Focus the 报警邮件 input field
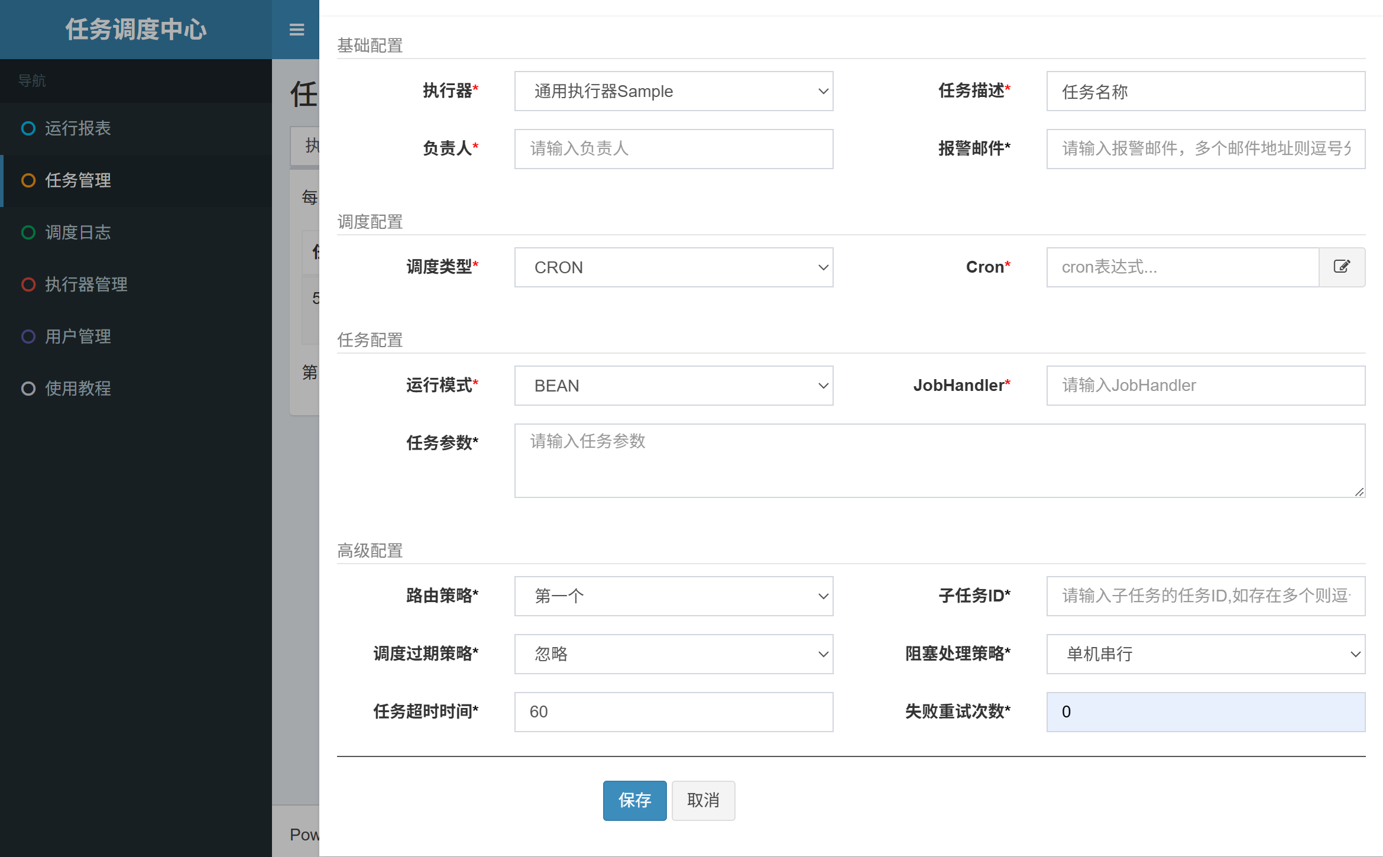1383x857 pixels. point(1206,148)
